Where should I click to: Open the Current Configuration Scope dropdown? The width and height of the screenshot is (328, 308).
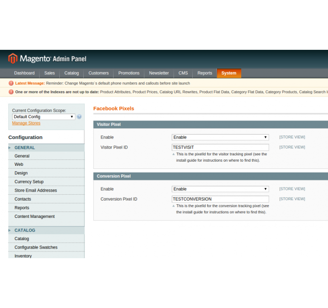click(43, 116)
